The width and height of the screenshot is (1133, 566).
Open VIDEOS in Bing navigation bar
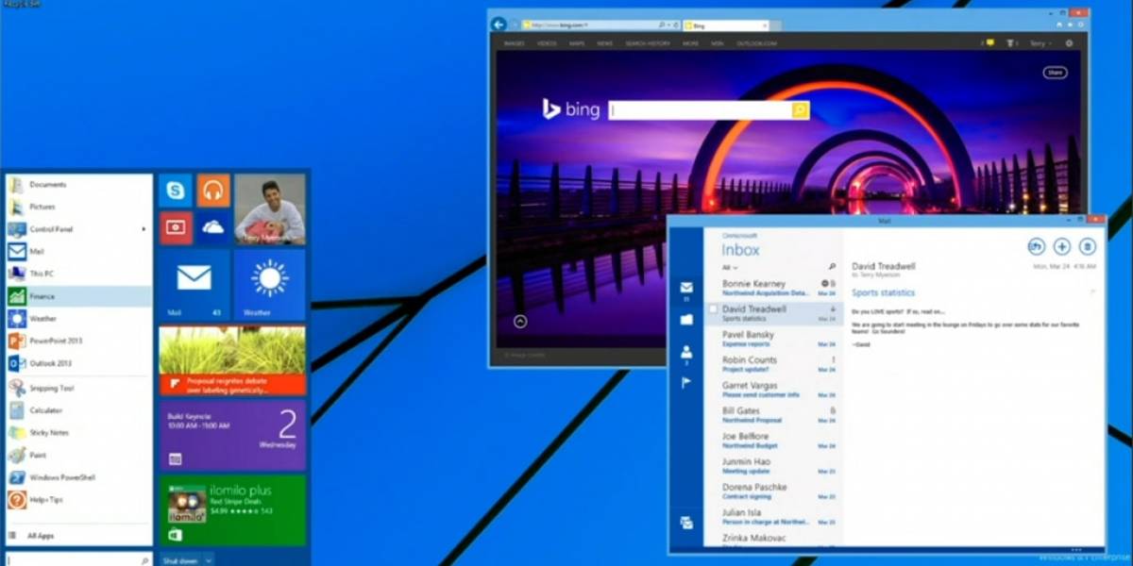tap(548, 43)
